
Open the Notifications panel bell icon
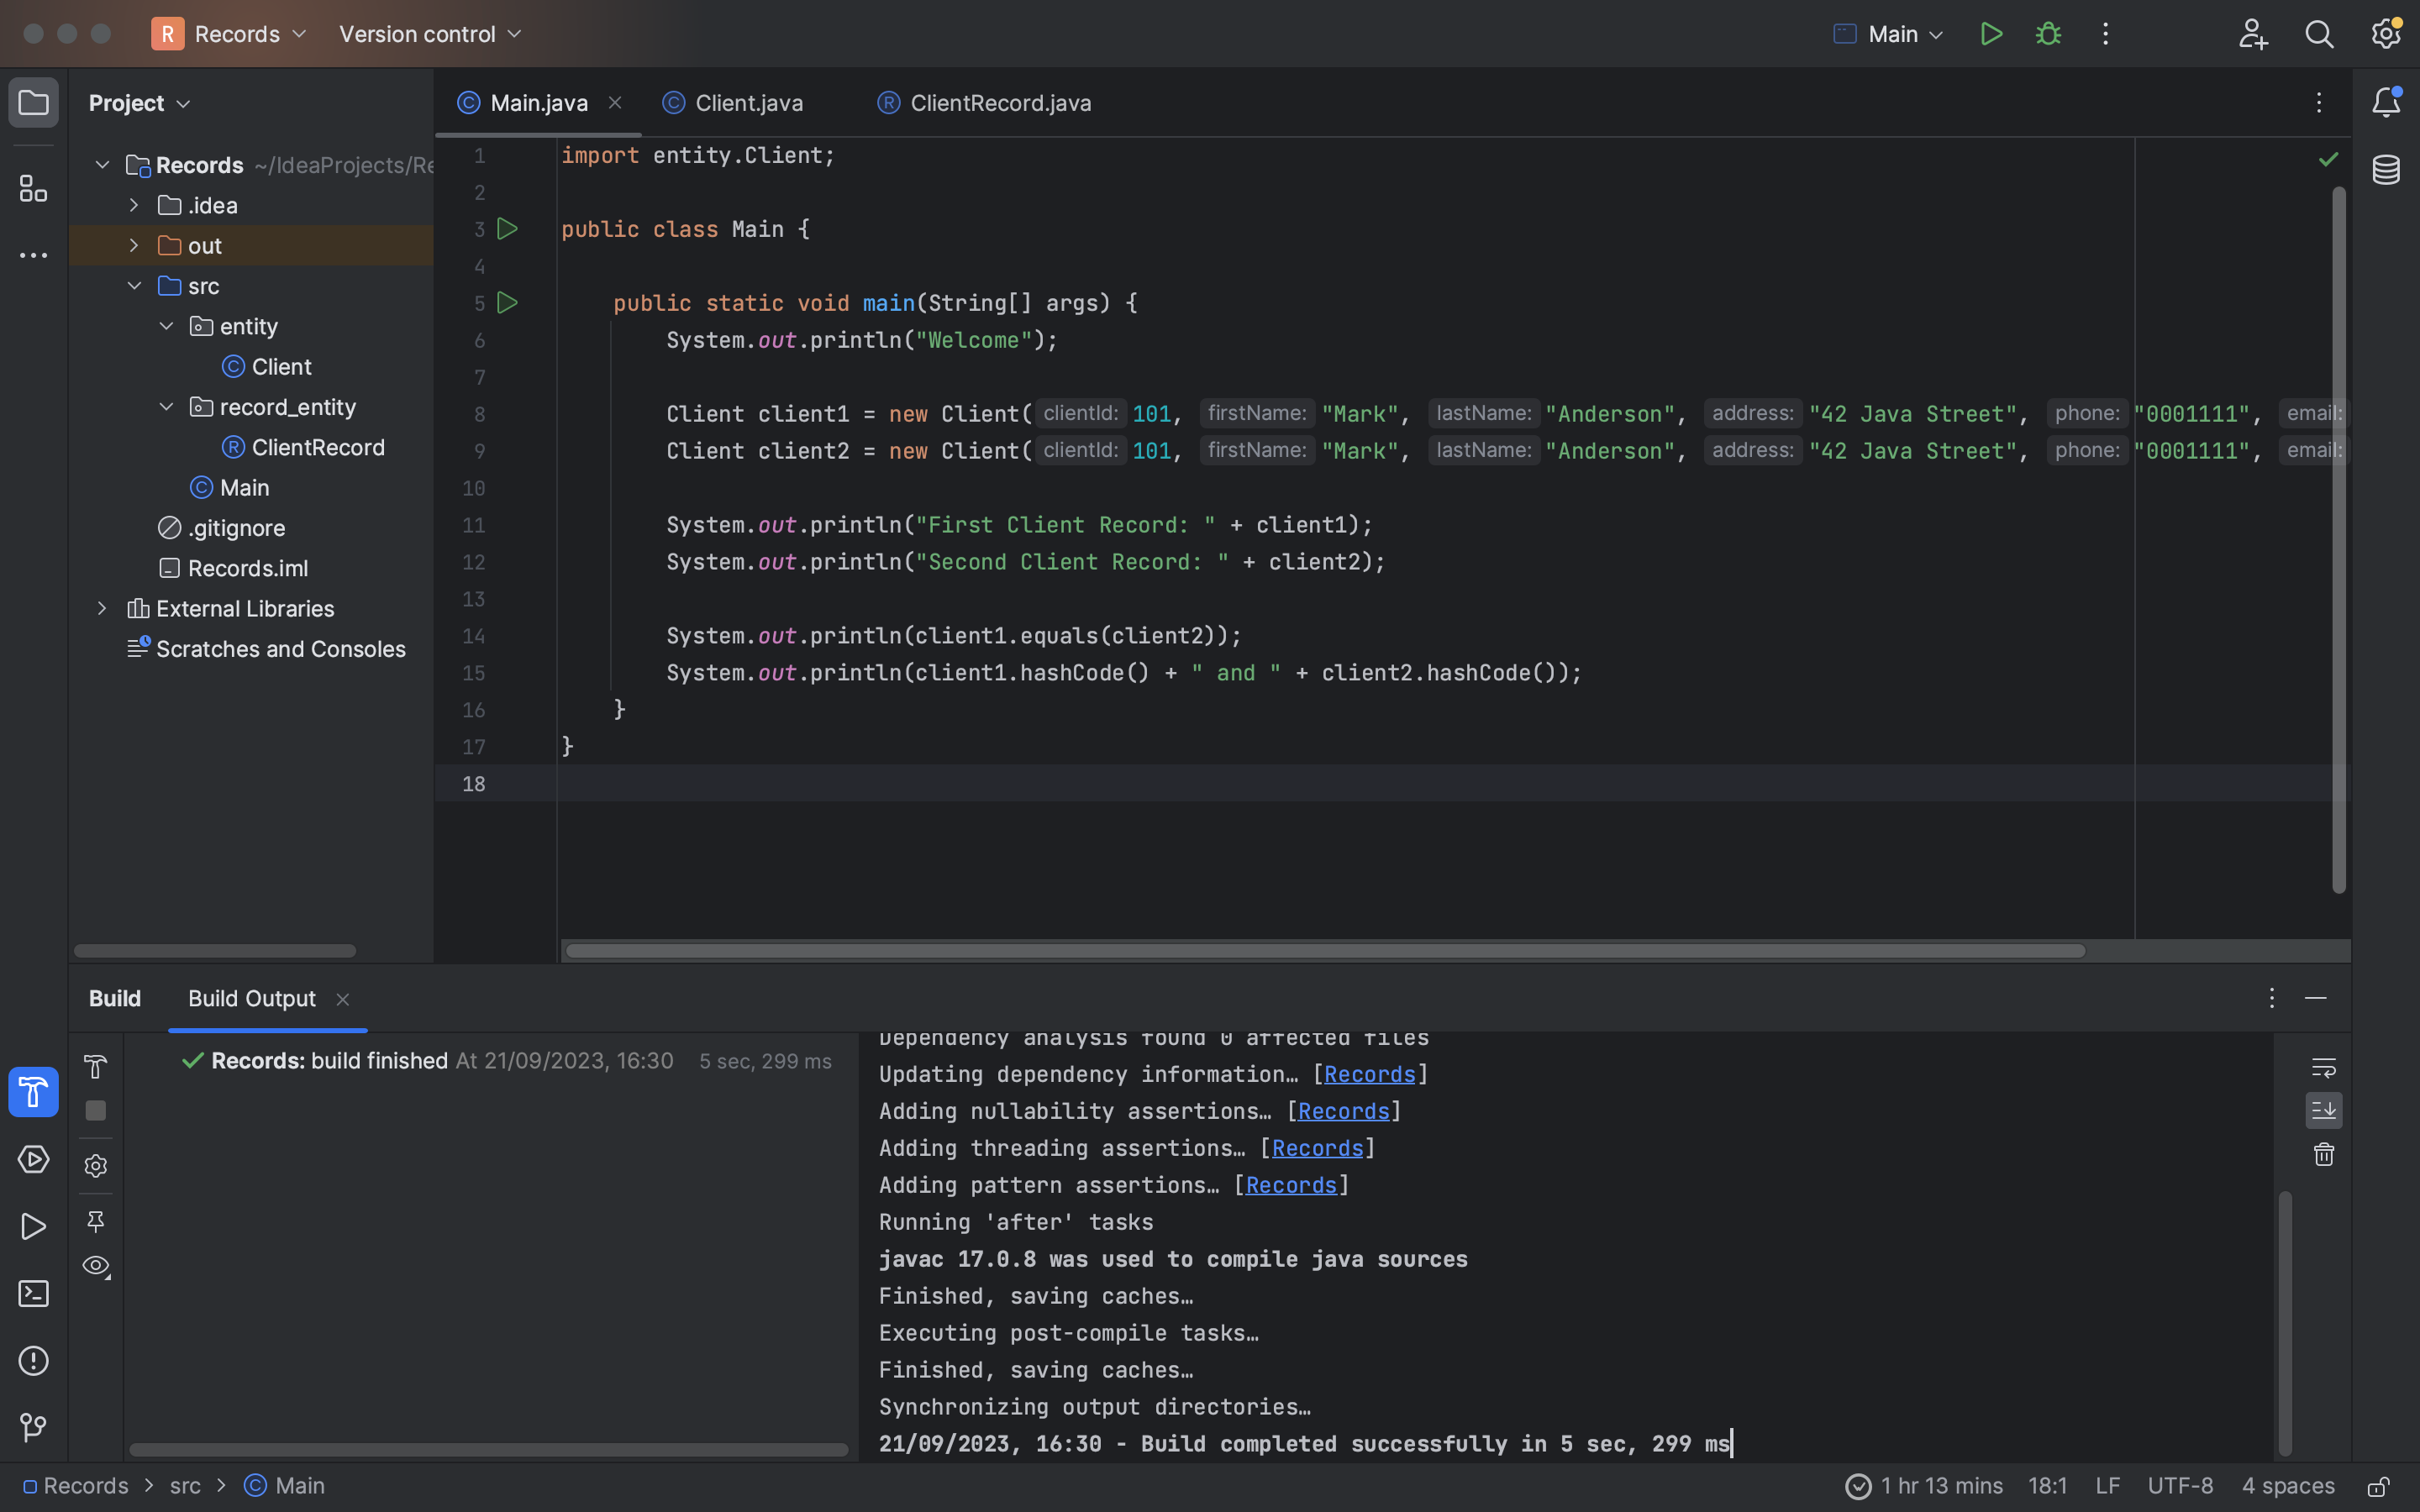coord(2386,102)
